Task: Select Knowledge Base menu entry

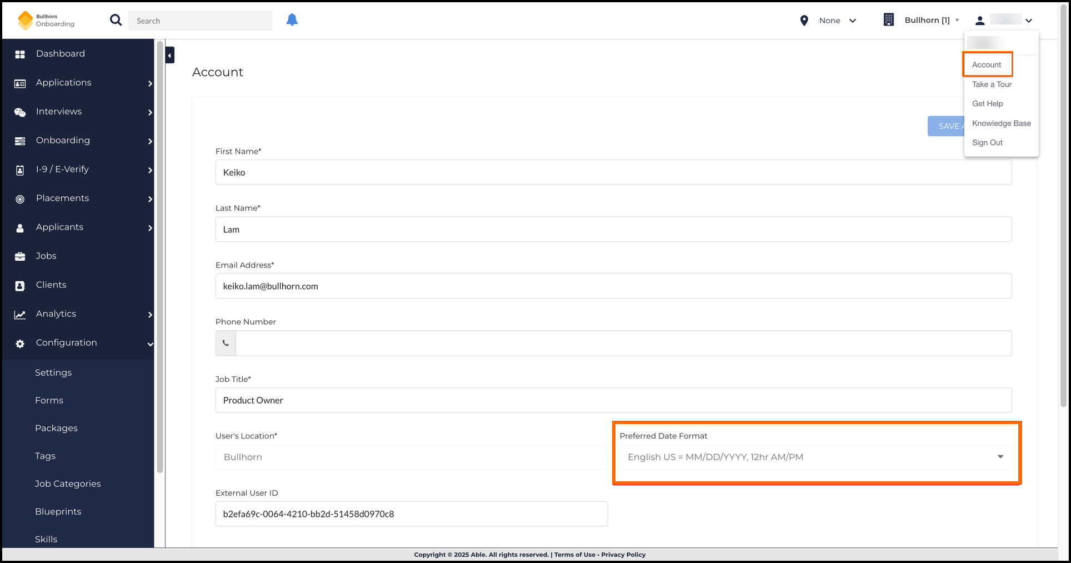Action: point(1001,123)
